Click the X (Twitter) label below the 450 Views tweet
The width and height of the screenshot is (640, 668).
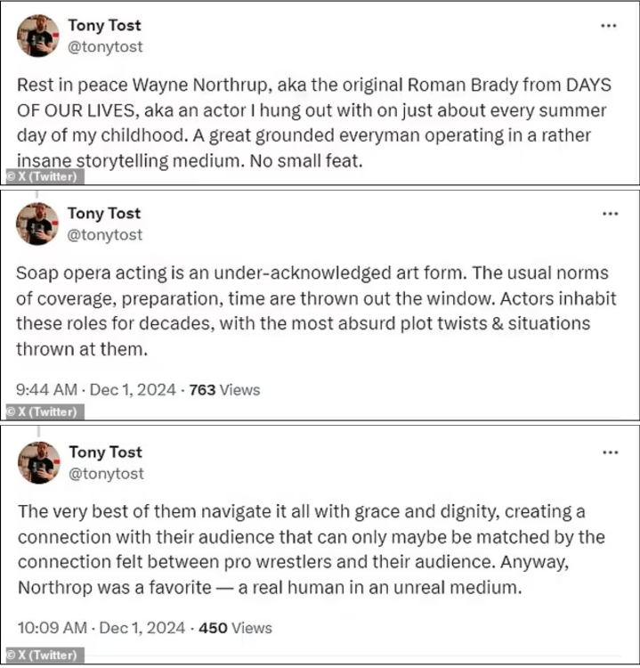(43, 656)
